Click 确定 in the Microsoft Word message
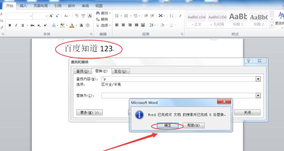 [x=168, y=125]
